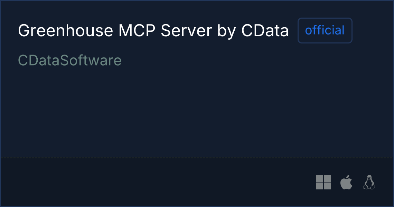
Task: Click the Apple macOS platform icon
Action: (x=346, y=182)
